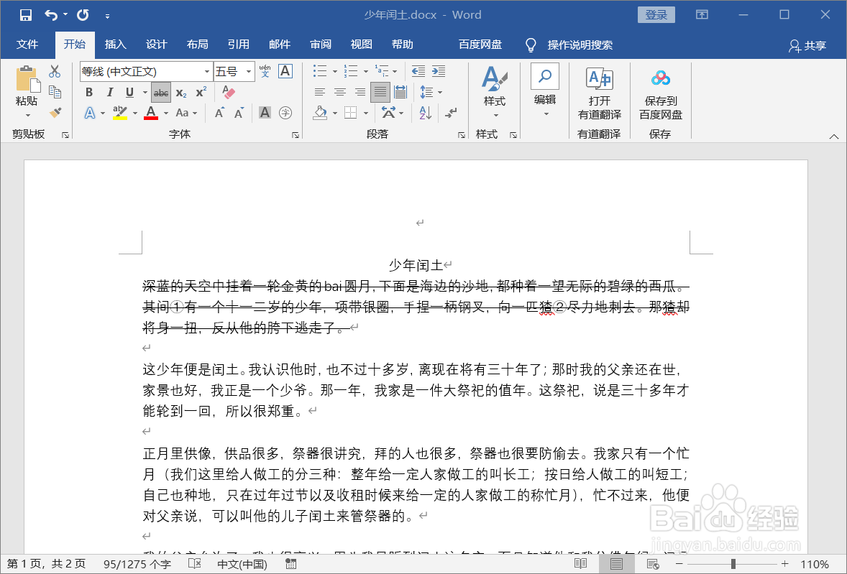Click the sort (排序) icon
Screen dimensions: 847x574
point(424,113)
